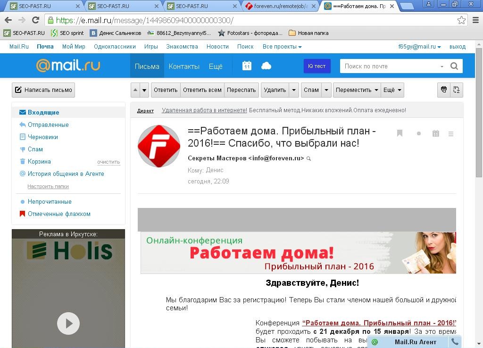Click the sender's red F avatar

point(159,146)
